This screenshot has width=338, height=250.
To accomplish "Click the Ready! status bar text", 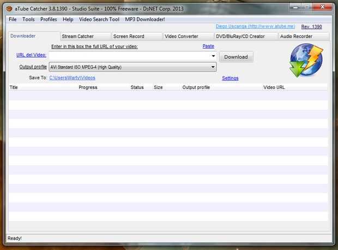I will [14, 239].
